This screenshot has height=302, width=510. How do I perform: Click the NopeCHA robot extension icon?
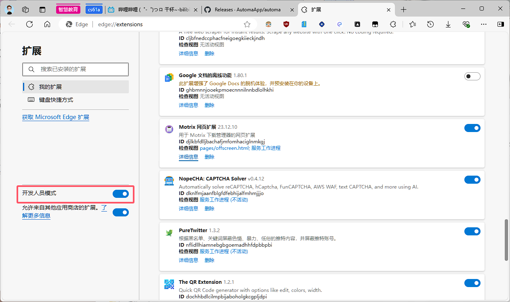[169, 181]
